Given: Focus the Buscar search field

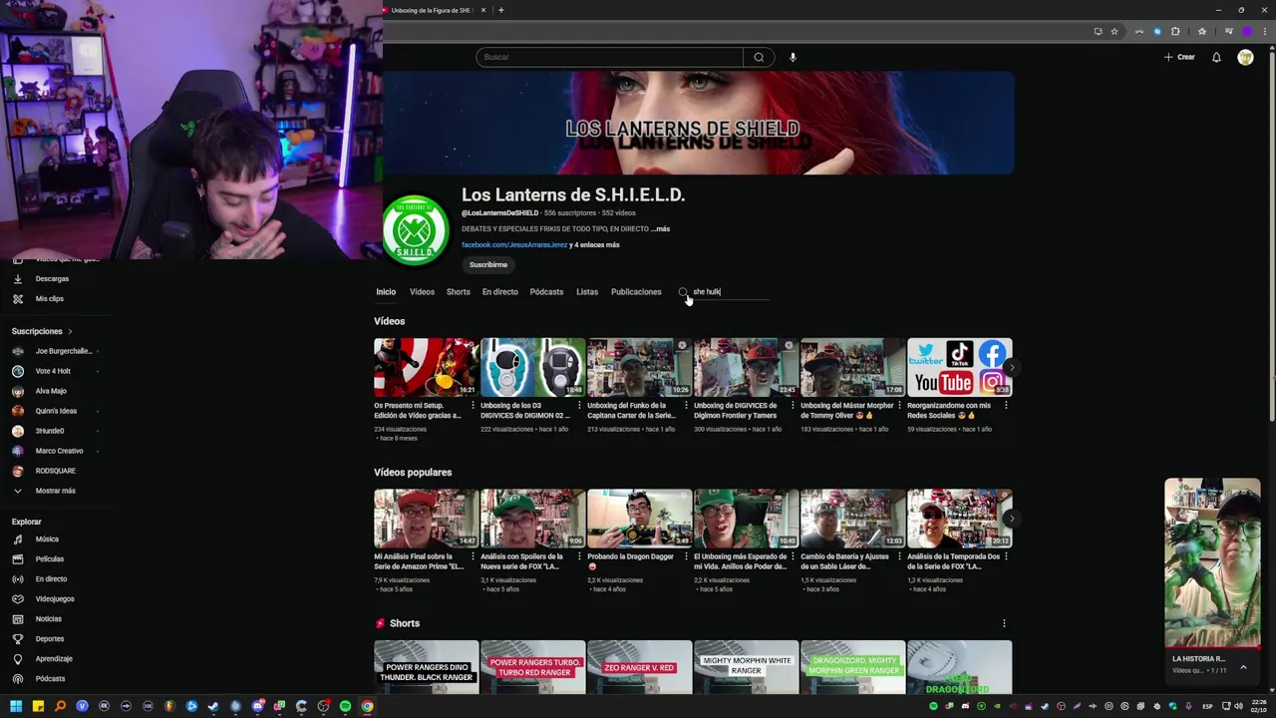Looking at the screenshot, I should tap(610, 57).
